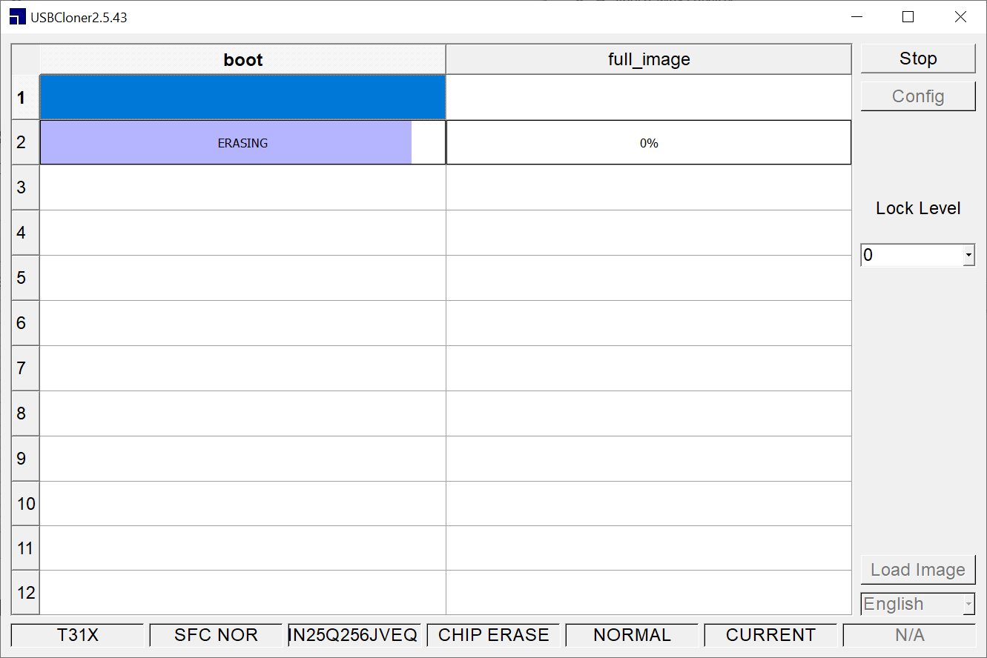Select row header 8
Image resolution: width=987 pixels, height=658 pixels.
26,413
